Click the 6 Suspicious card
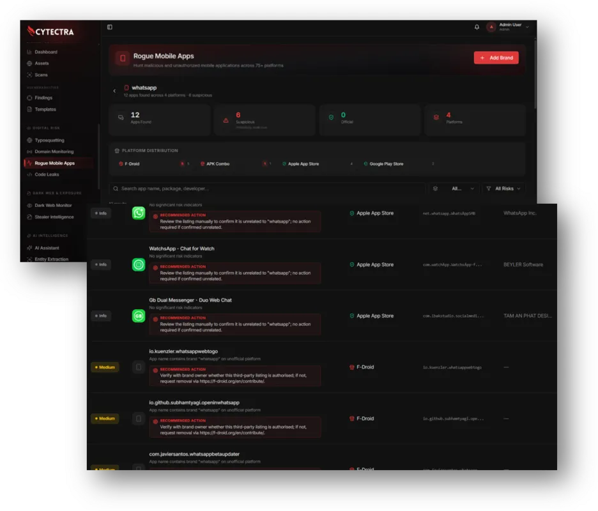 [x=264, y=119]
